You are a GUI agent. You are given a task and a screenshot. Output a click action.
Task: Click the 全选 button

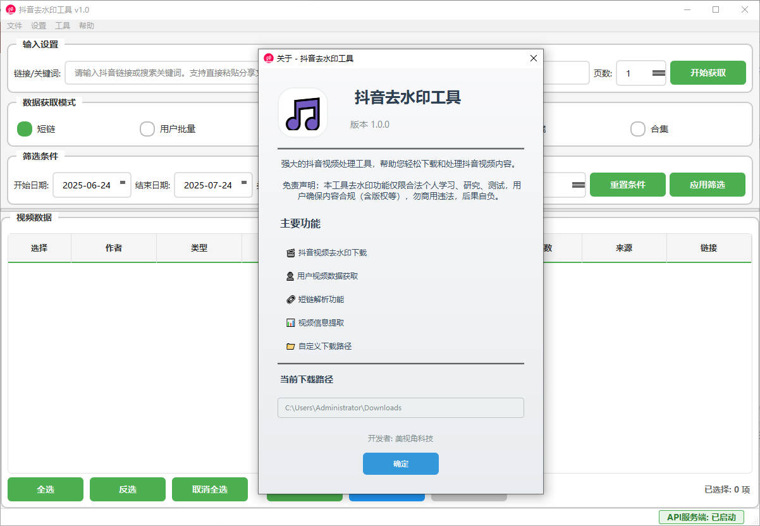point(46,489)
